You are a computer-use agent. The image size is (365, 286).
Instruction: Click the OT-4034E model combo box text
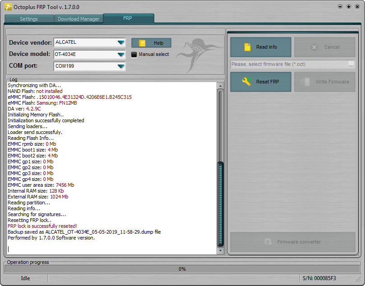pos(65,54)
